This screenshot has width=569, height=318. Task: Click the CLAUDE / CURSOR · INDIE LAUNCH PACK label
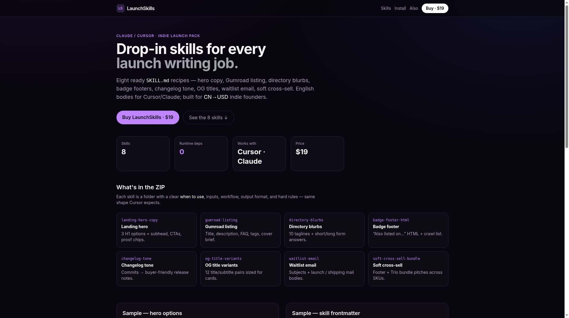click(158, 36)
